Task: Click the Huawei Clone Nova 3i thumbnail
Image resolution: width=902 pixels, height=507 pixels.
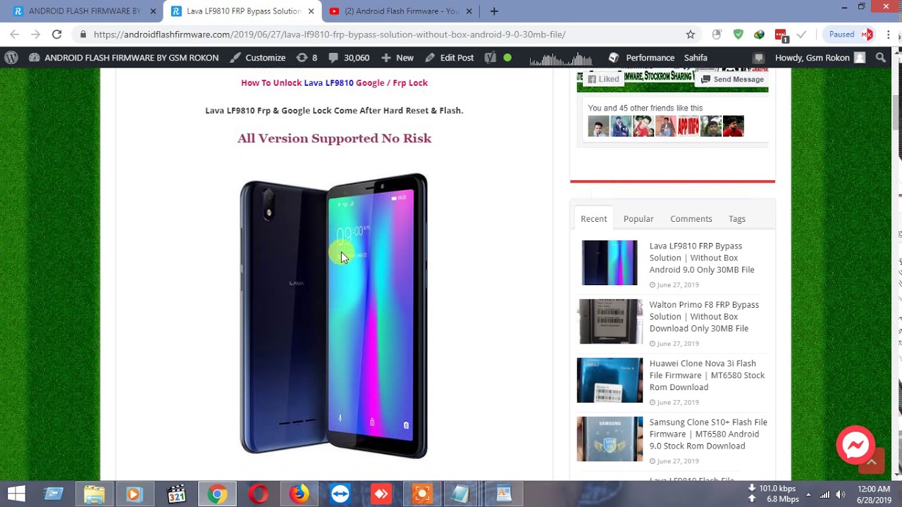Action: tap(610, 380)
